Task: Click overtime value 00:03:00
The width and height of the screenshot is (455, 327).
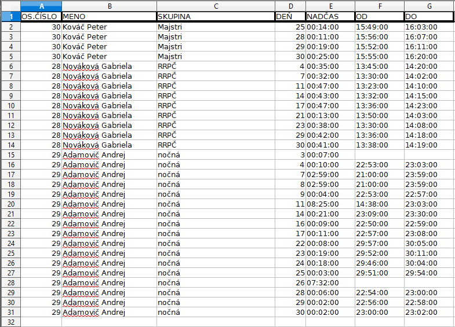Action: (x=330, y=273)
